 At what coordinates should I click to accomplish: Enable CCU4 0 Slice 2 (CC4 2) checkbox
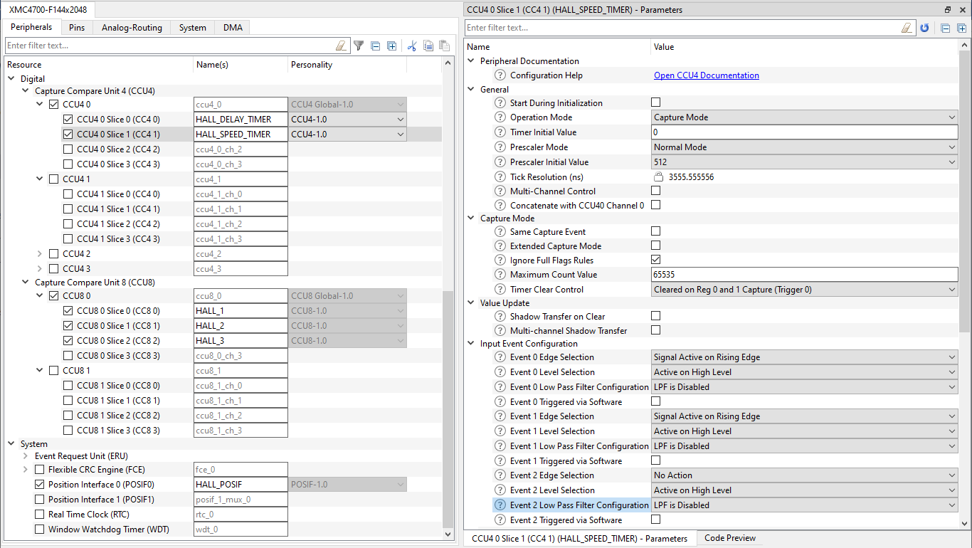[x=68, y=149]
